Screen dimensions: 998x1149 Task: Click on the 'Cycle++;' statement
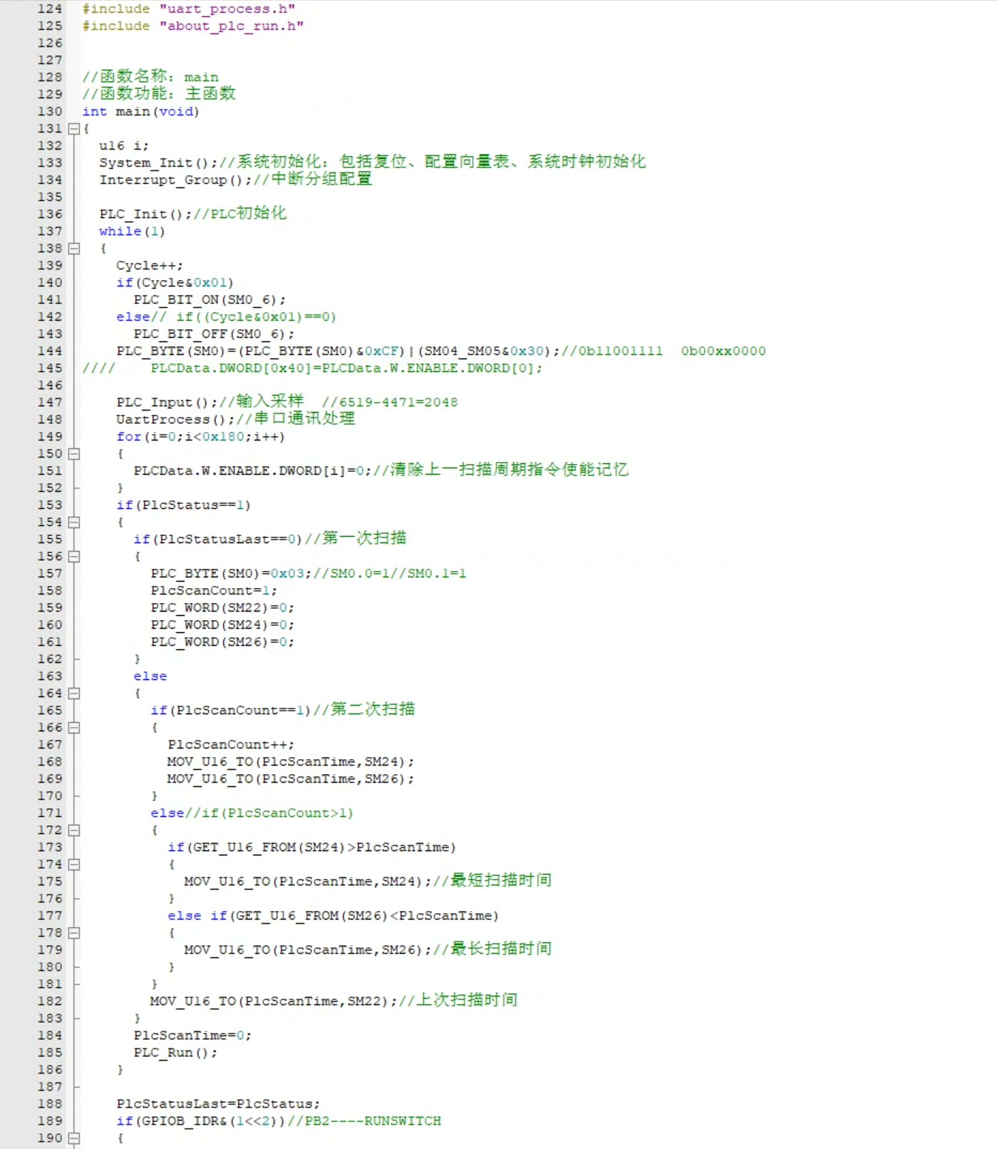[x=149, y=266]
